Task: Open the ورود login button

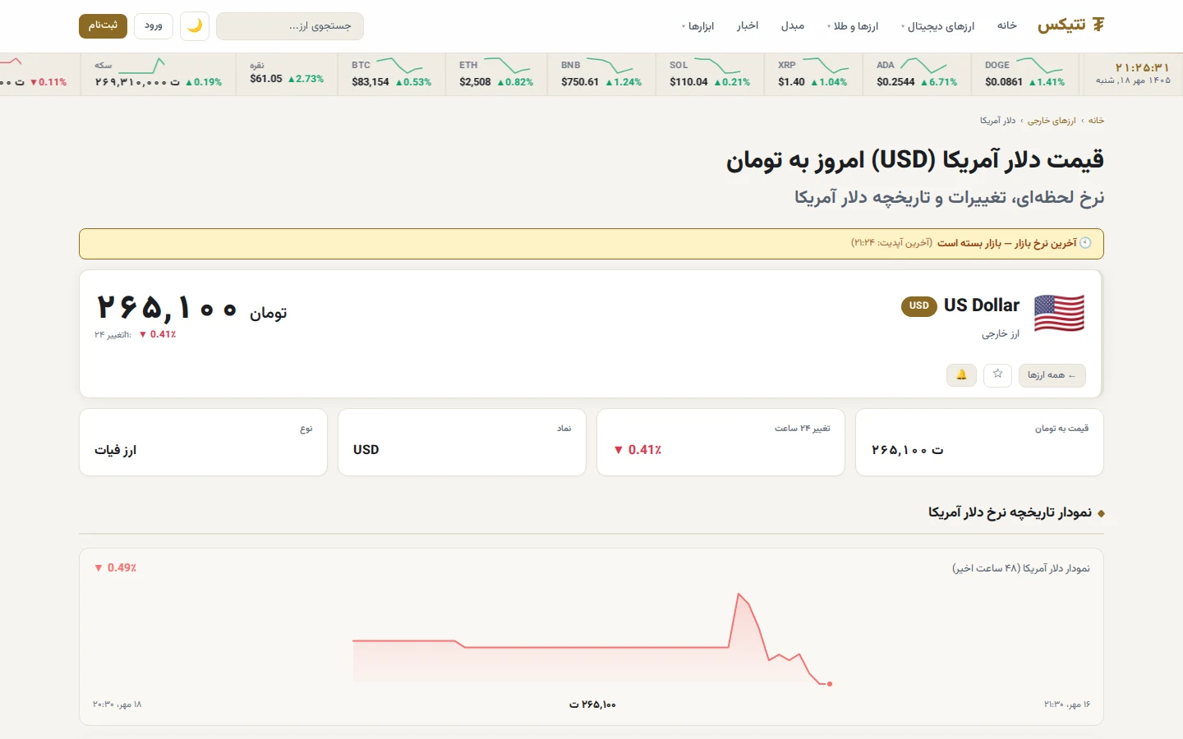Action: pos(154,25)
